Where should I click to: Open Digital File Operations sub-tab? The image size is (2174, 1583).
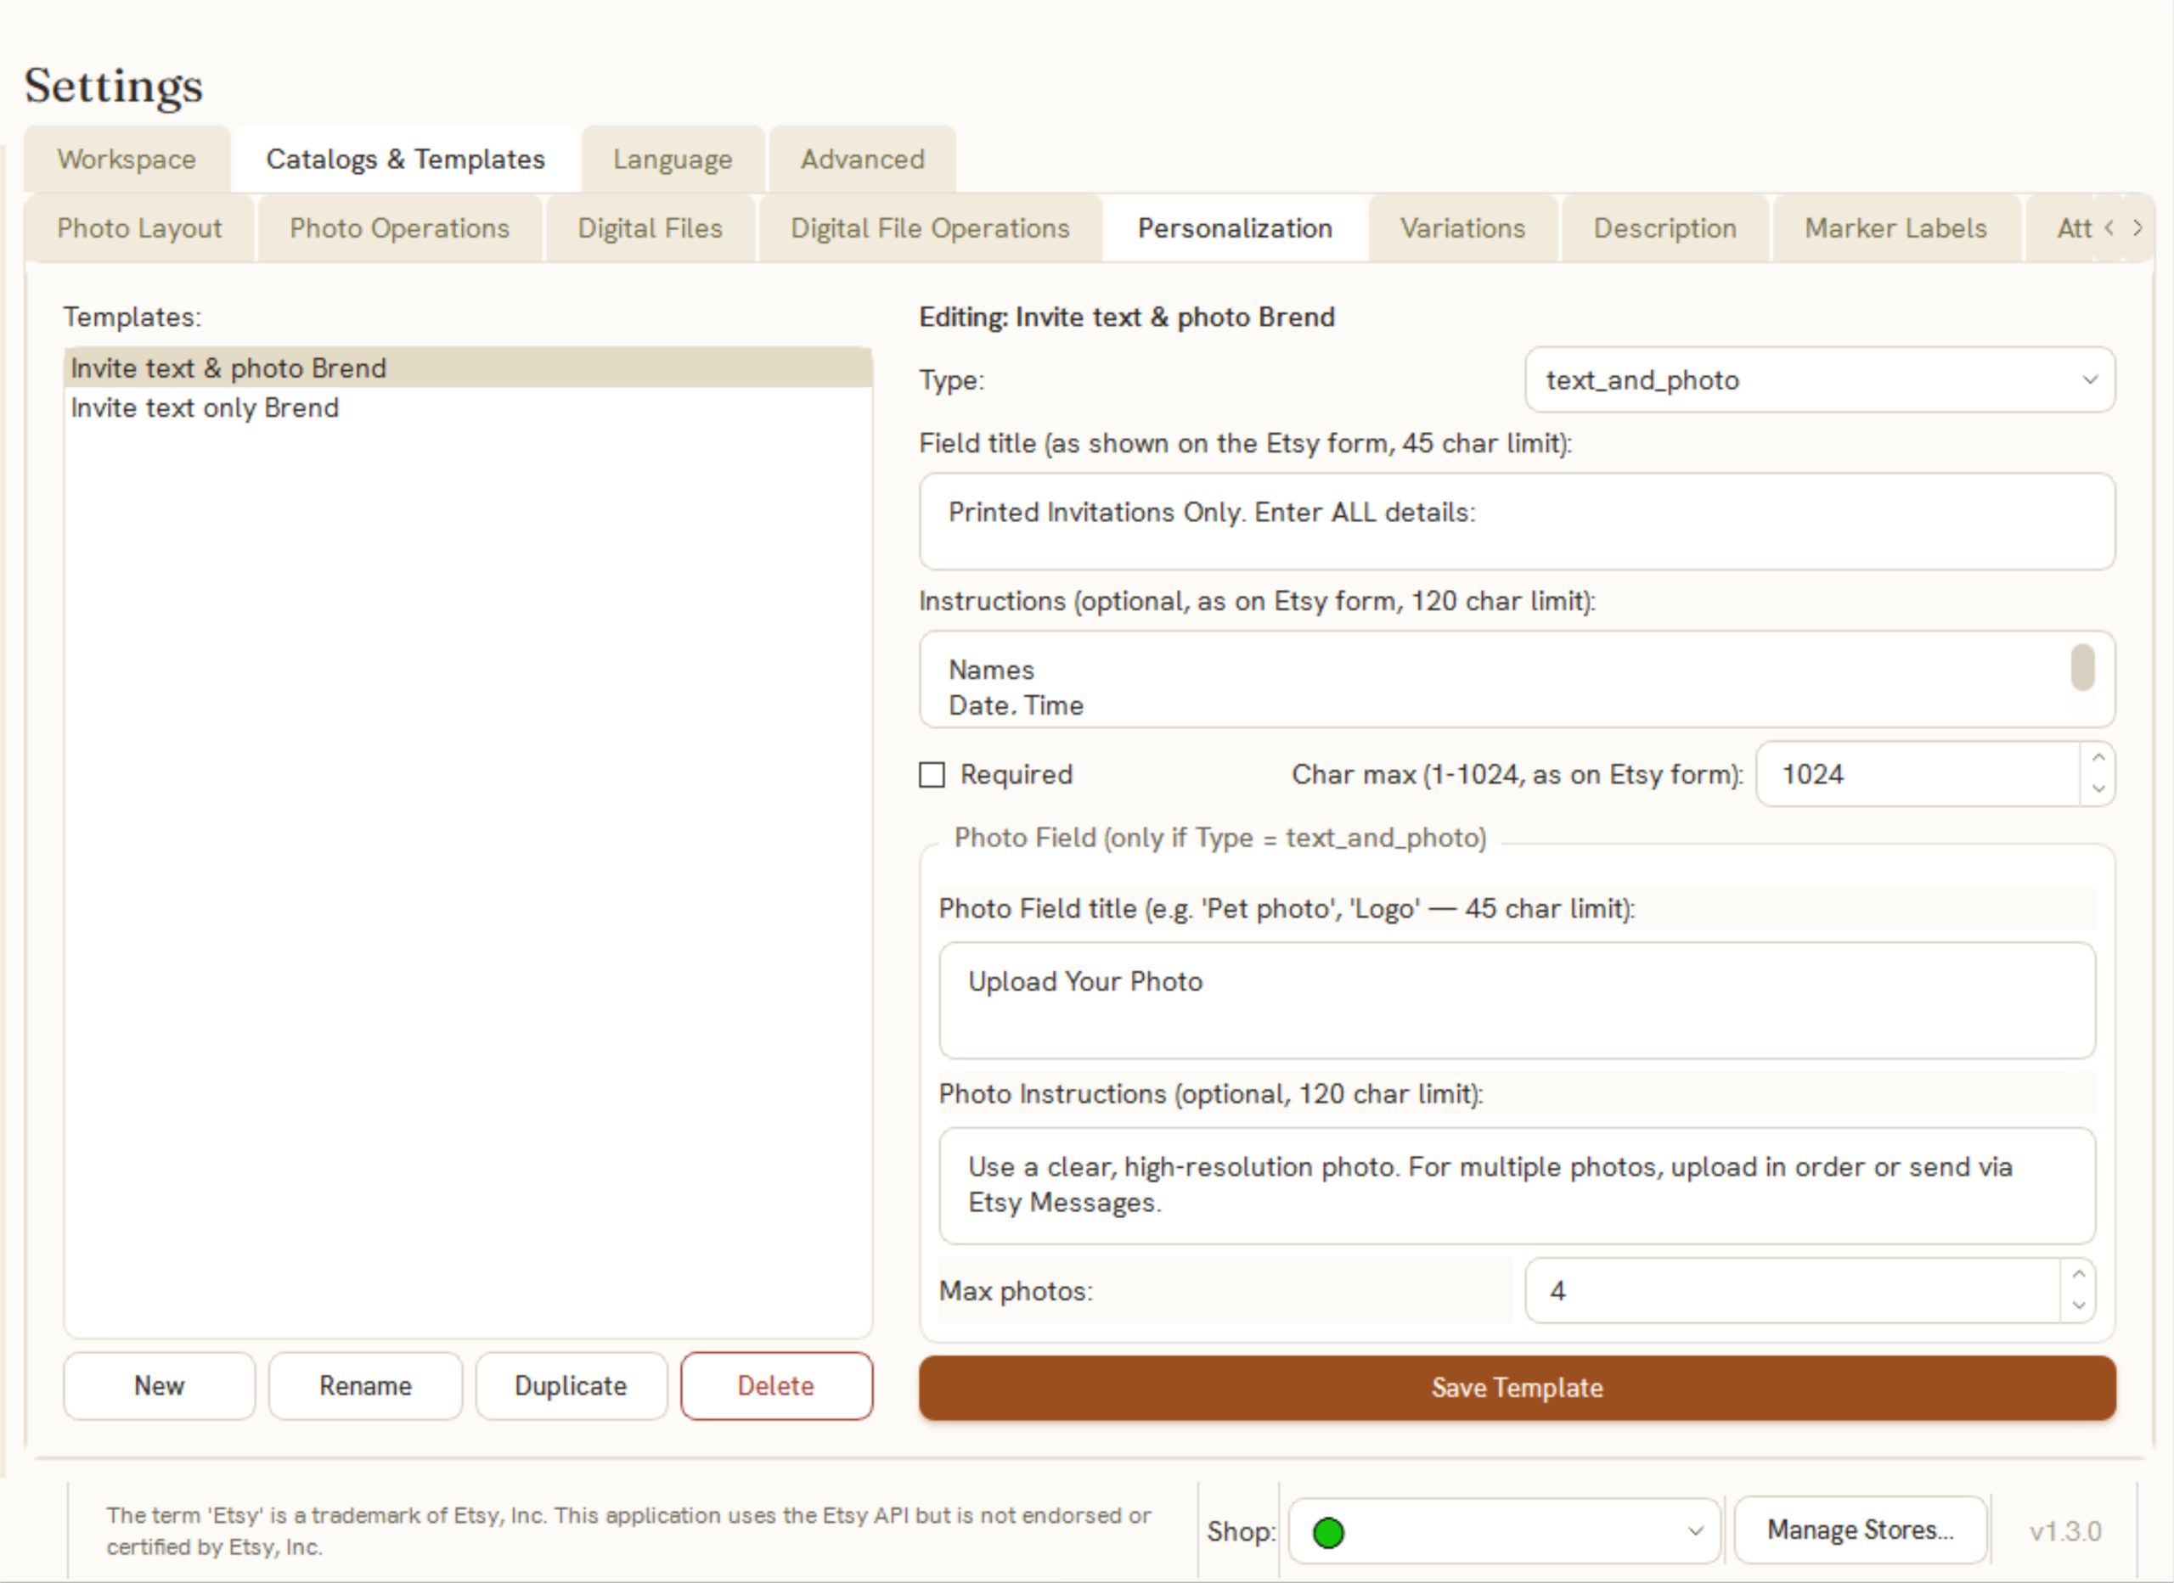coord(930,228)
